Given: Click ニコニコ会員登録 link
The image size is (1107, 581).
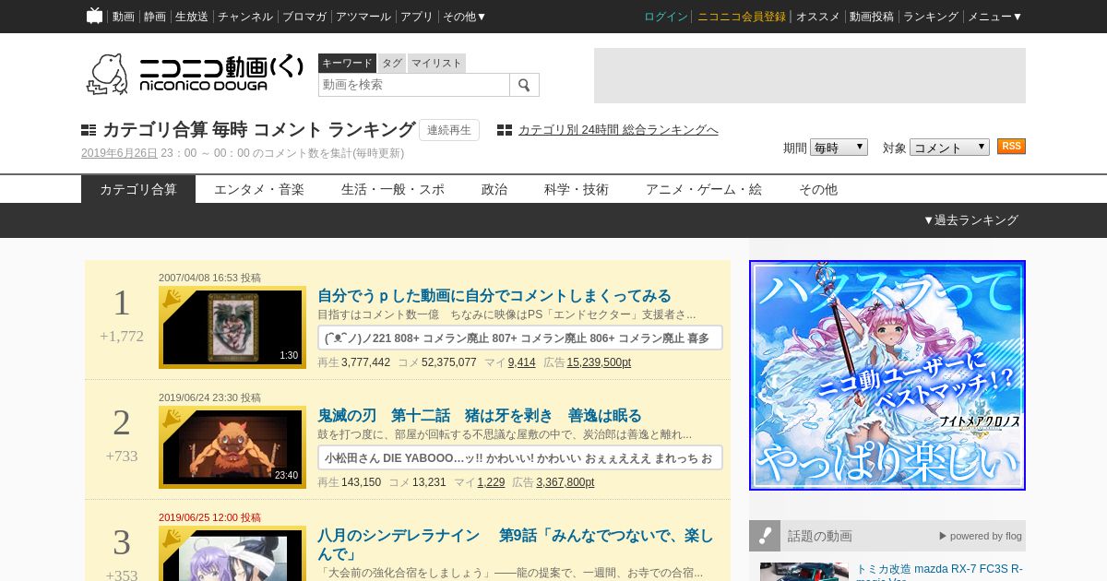Looking at the screenshot, I should point(742,17).
